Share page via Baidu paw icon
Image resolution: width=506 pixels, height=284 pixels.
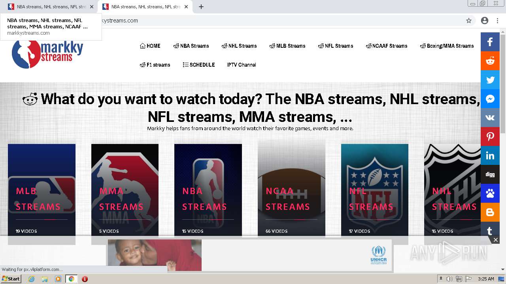pyautogui.click(x=490, y=193)
